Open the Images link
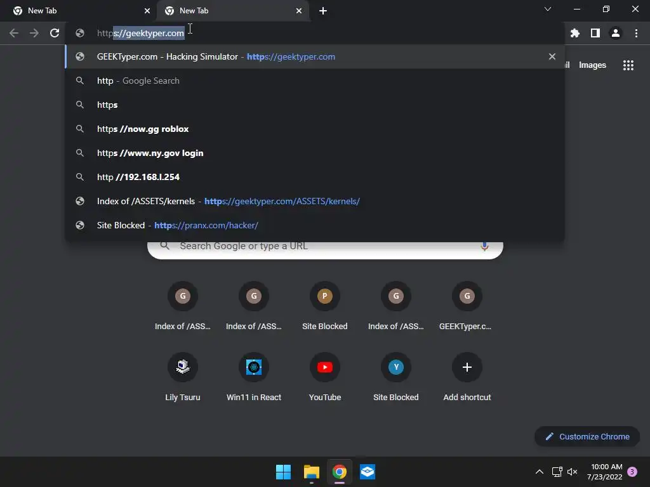Viewport: 650px width, 487px height. (592, 65)
